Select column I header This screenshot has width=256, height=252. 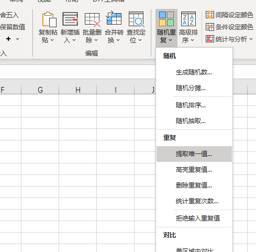tap(116, 90)
